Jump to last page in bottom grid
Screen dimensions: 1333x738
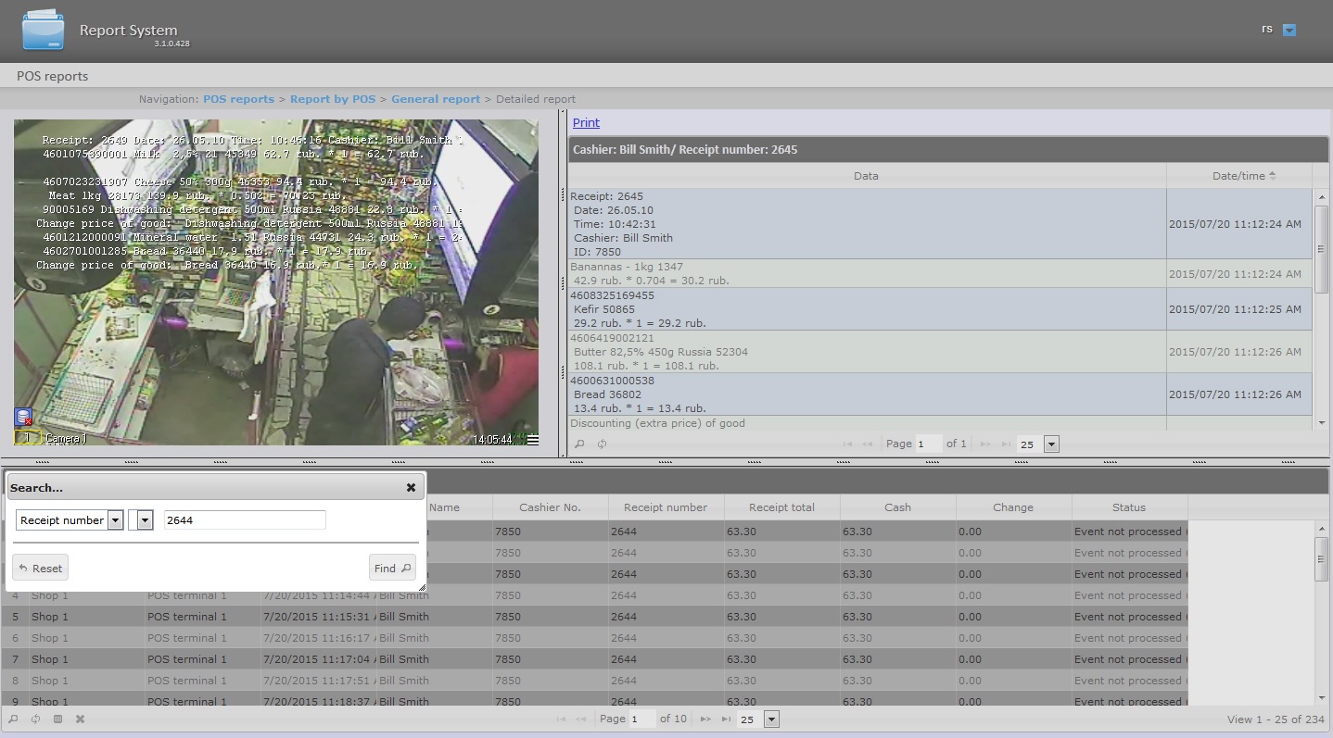tap(726, 719)
